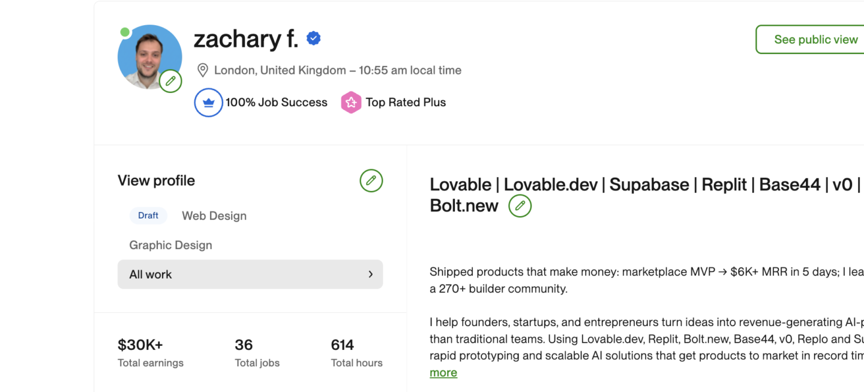This screenshot has width=864, height=392.
Task: Click the location pin icon
Action: pos(203,70)
